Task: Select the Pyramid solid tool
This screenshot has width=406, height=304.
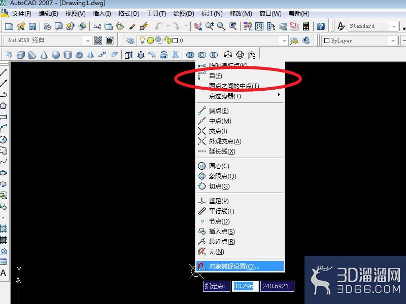Action: tap(91, 55)
